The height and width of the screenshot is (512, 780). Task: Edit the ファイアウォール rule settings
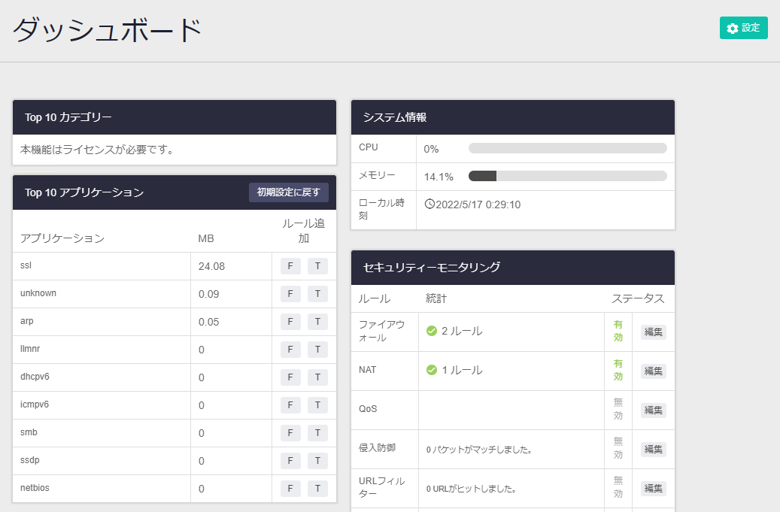pyautogui.click(x=653, y=332)
